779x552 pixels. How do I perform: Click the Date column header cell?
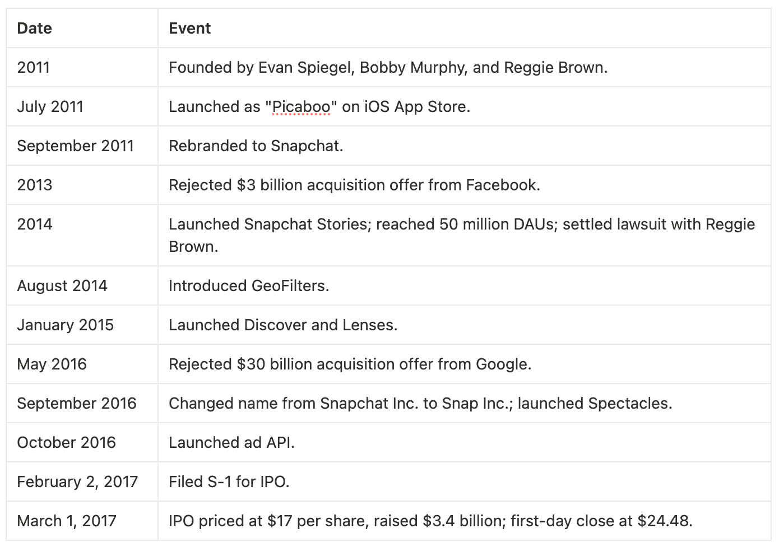pos(82,28)
